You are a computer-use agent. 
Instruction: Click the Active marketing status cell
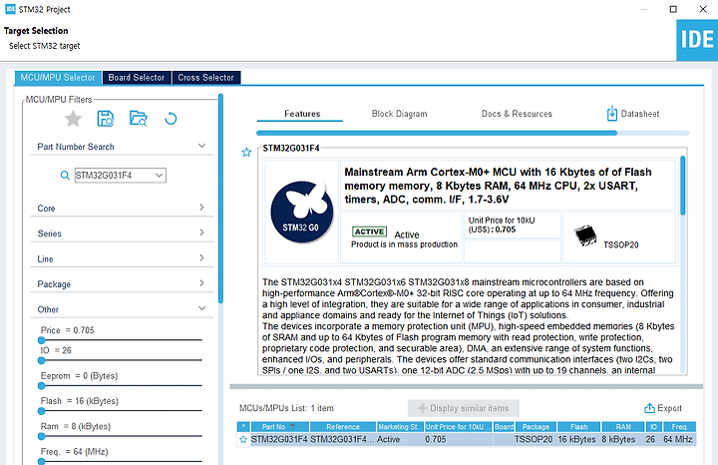click(400, 439)
